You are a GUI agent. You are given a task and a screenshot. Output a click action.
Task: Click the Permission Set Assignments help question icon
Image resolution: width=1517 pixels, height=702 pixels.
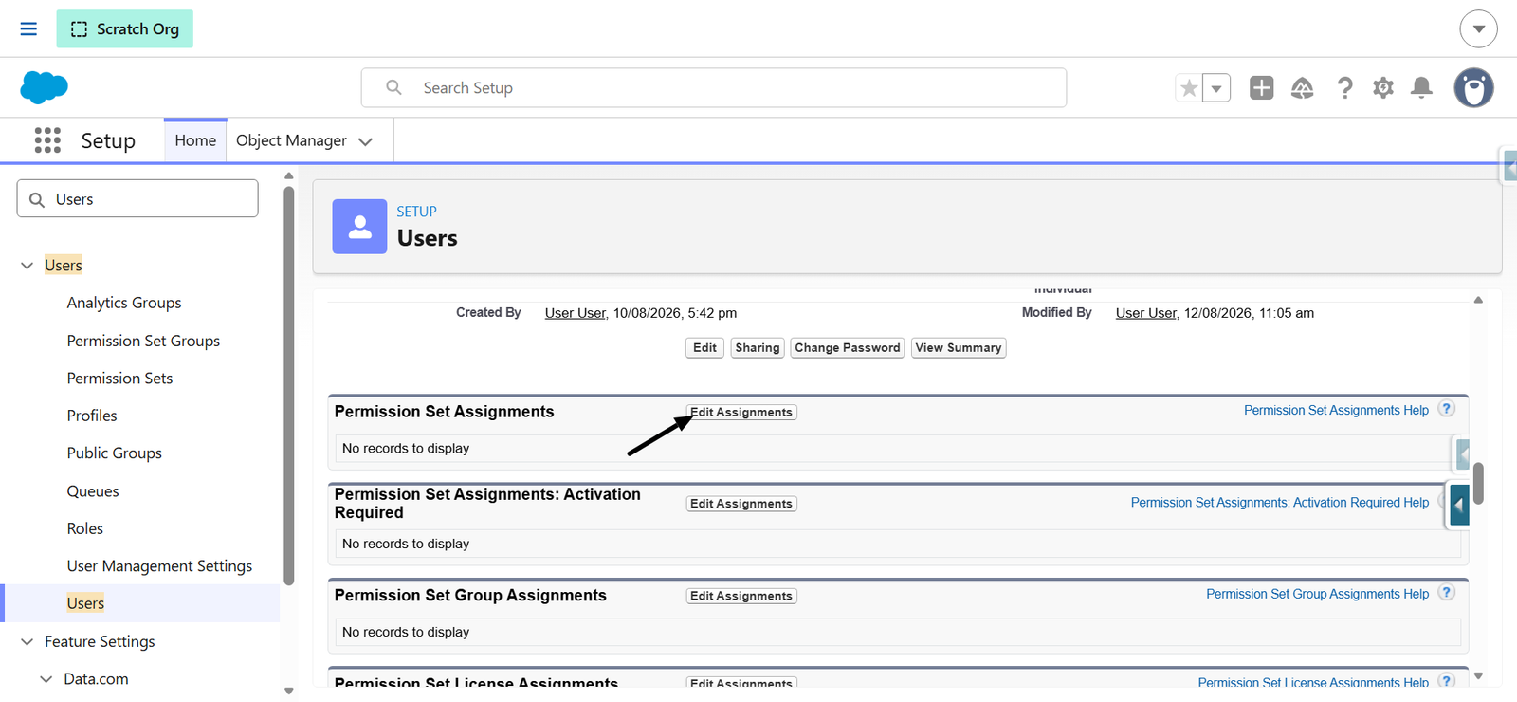pos(1446,409)
